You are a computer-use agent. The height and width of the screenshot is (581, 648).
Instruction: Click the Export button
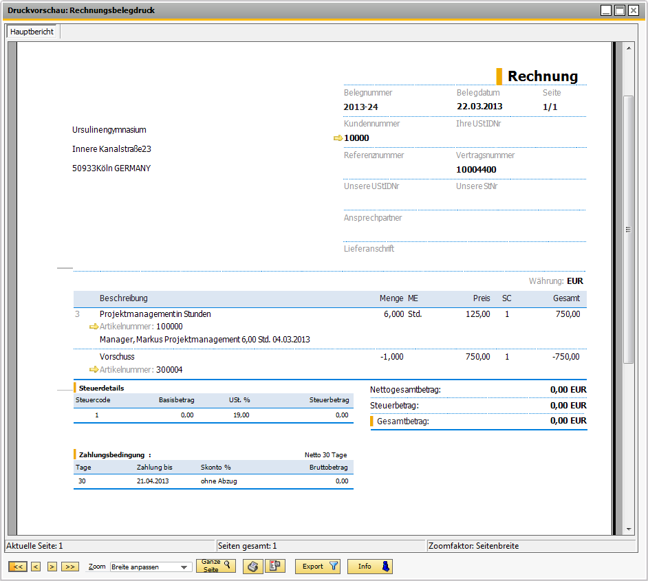pyautogui.click(x=318, y=567)
